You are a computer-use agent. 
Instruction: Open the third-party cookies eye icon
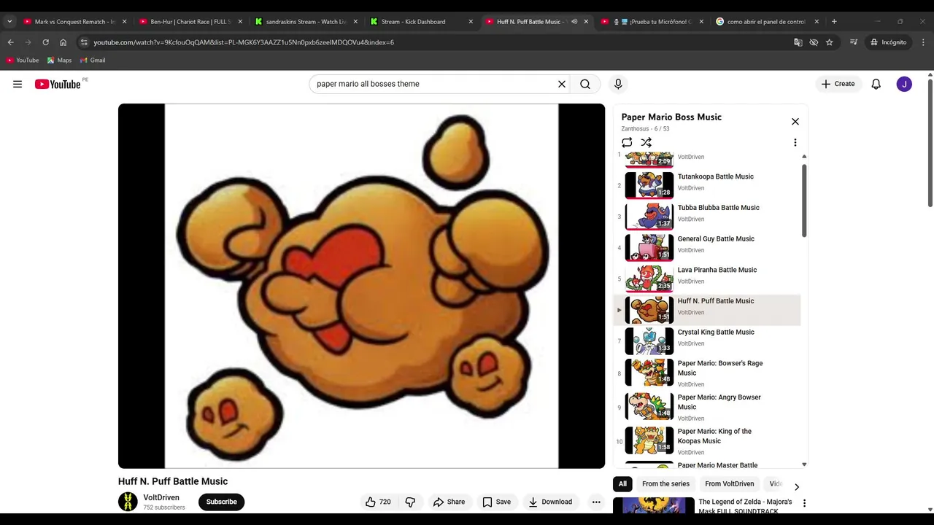[814, 42]
